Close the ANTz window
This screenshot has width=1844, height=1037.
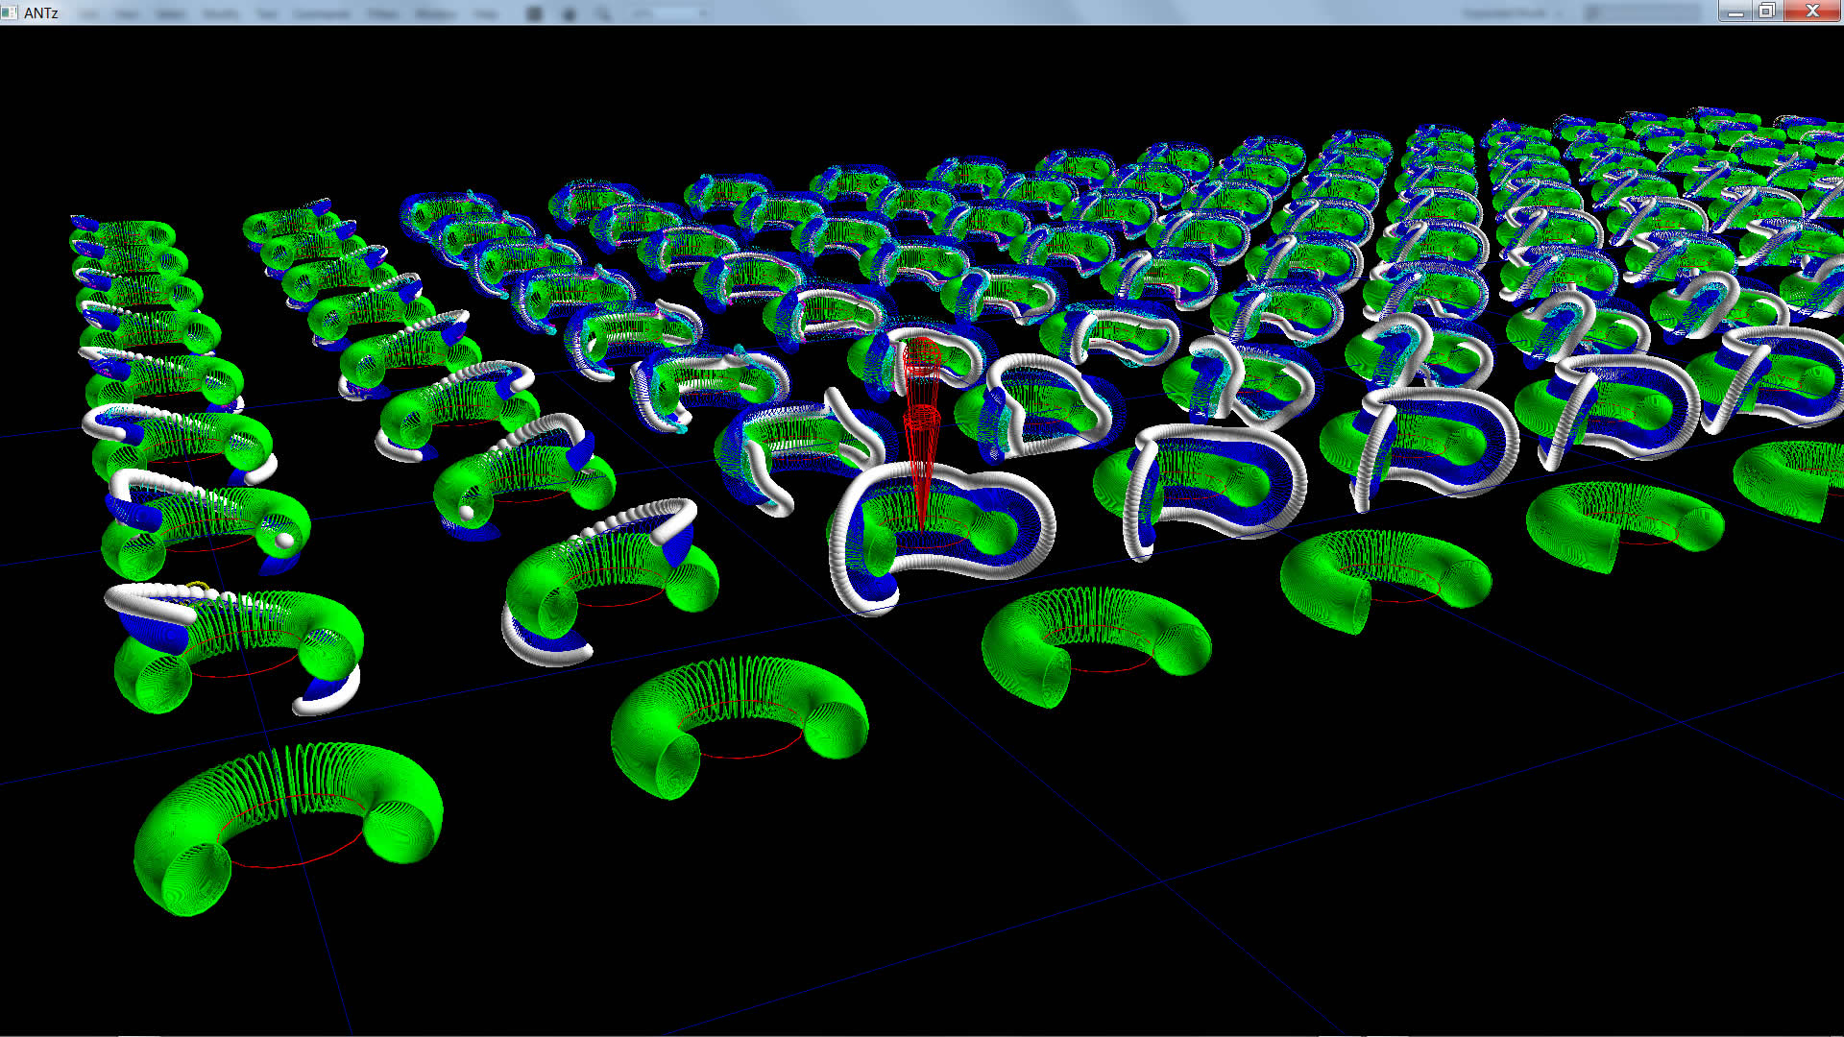[1812, 12]
